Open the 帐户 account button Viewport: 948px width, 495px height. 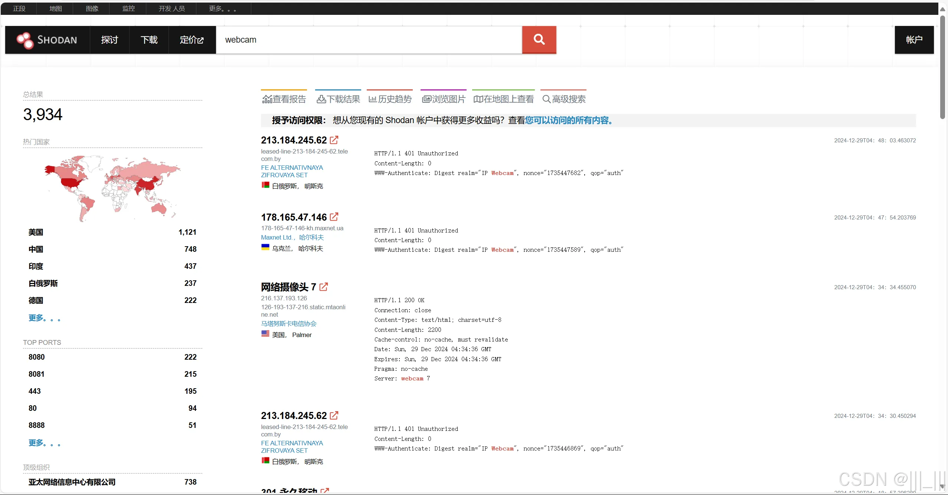click(914, 40)
